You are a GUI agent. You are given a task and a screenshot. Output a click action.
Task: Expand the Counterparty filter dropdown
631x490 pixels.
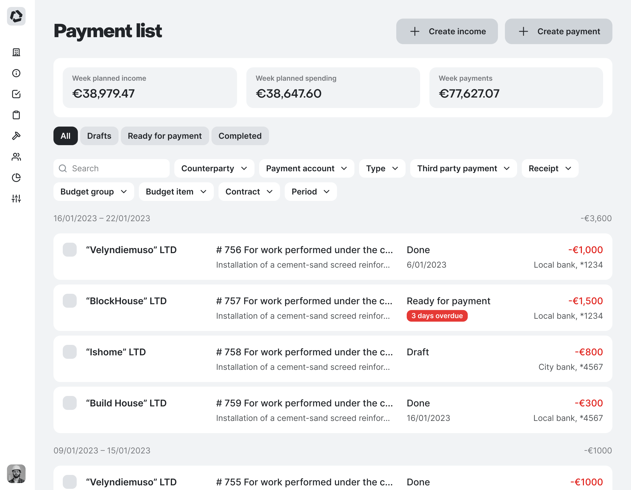[x=214, y=168]
